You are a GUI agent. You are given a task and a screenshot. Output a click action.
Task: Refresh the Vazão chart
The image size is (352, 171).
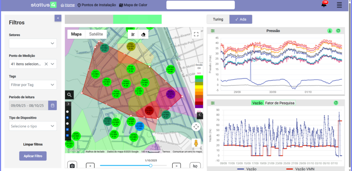point(336,103)
